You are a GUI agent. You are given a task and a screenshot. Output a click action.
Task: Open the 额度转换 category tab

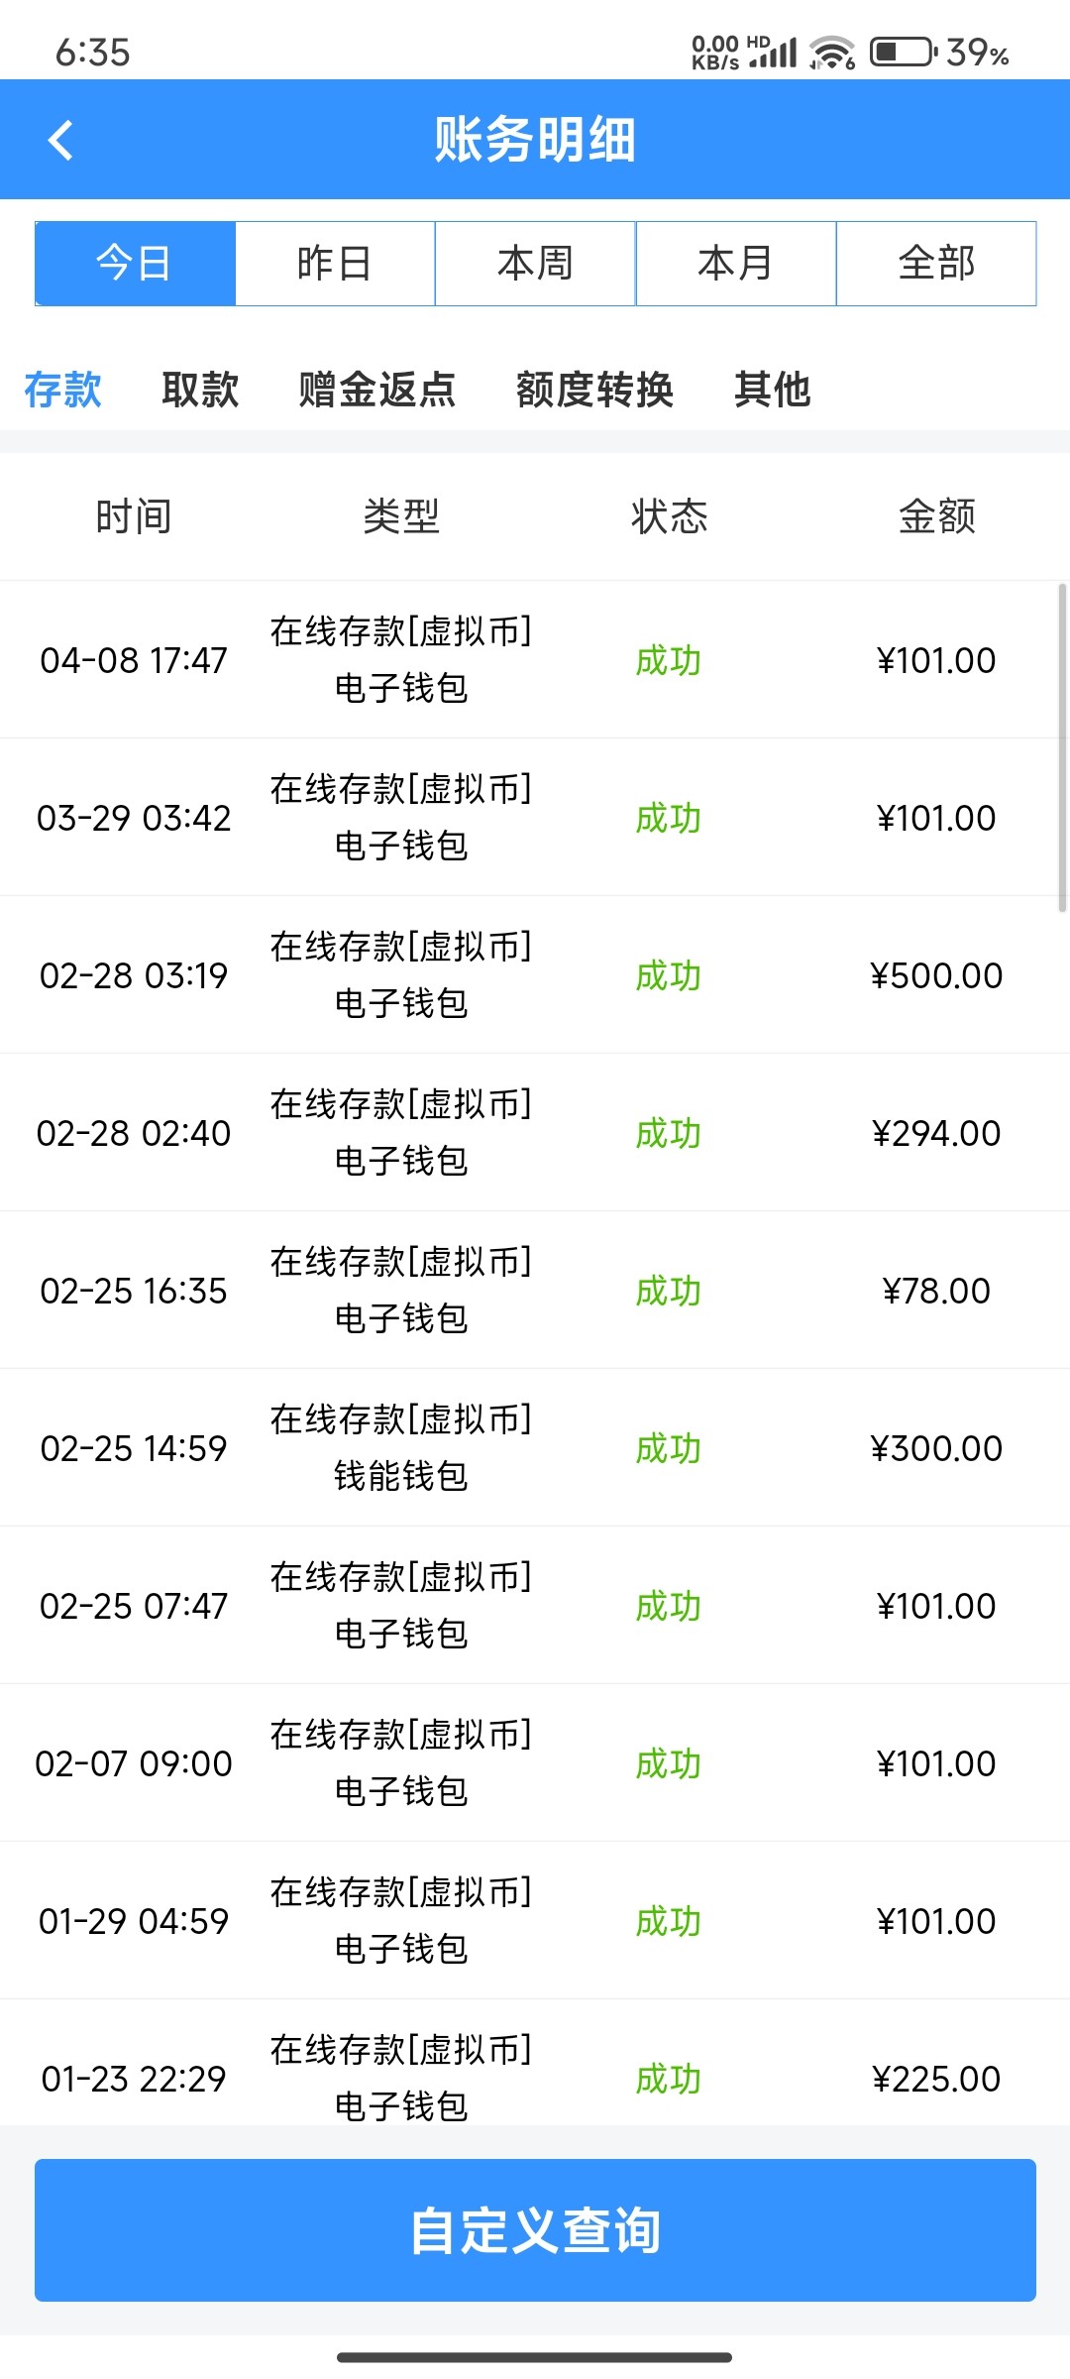(594, 390)
